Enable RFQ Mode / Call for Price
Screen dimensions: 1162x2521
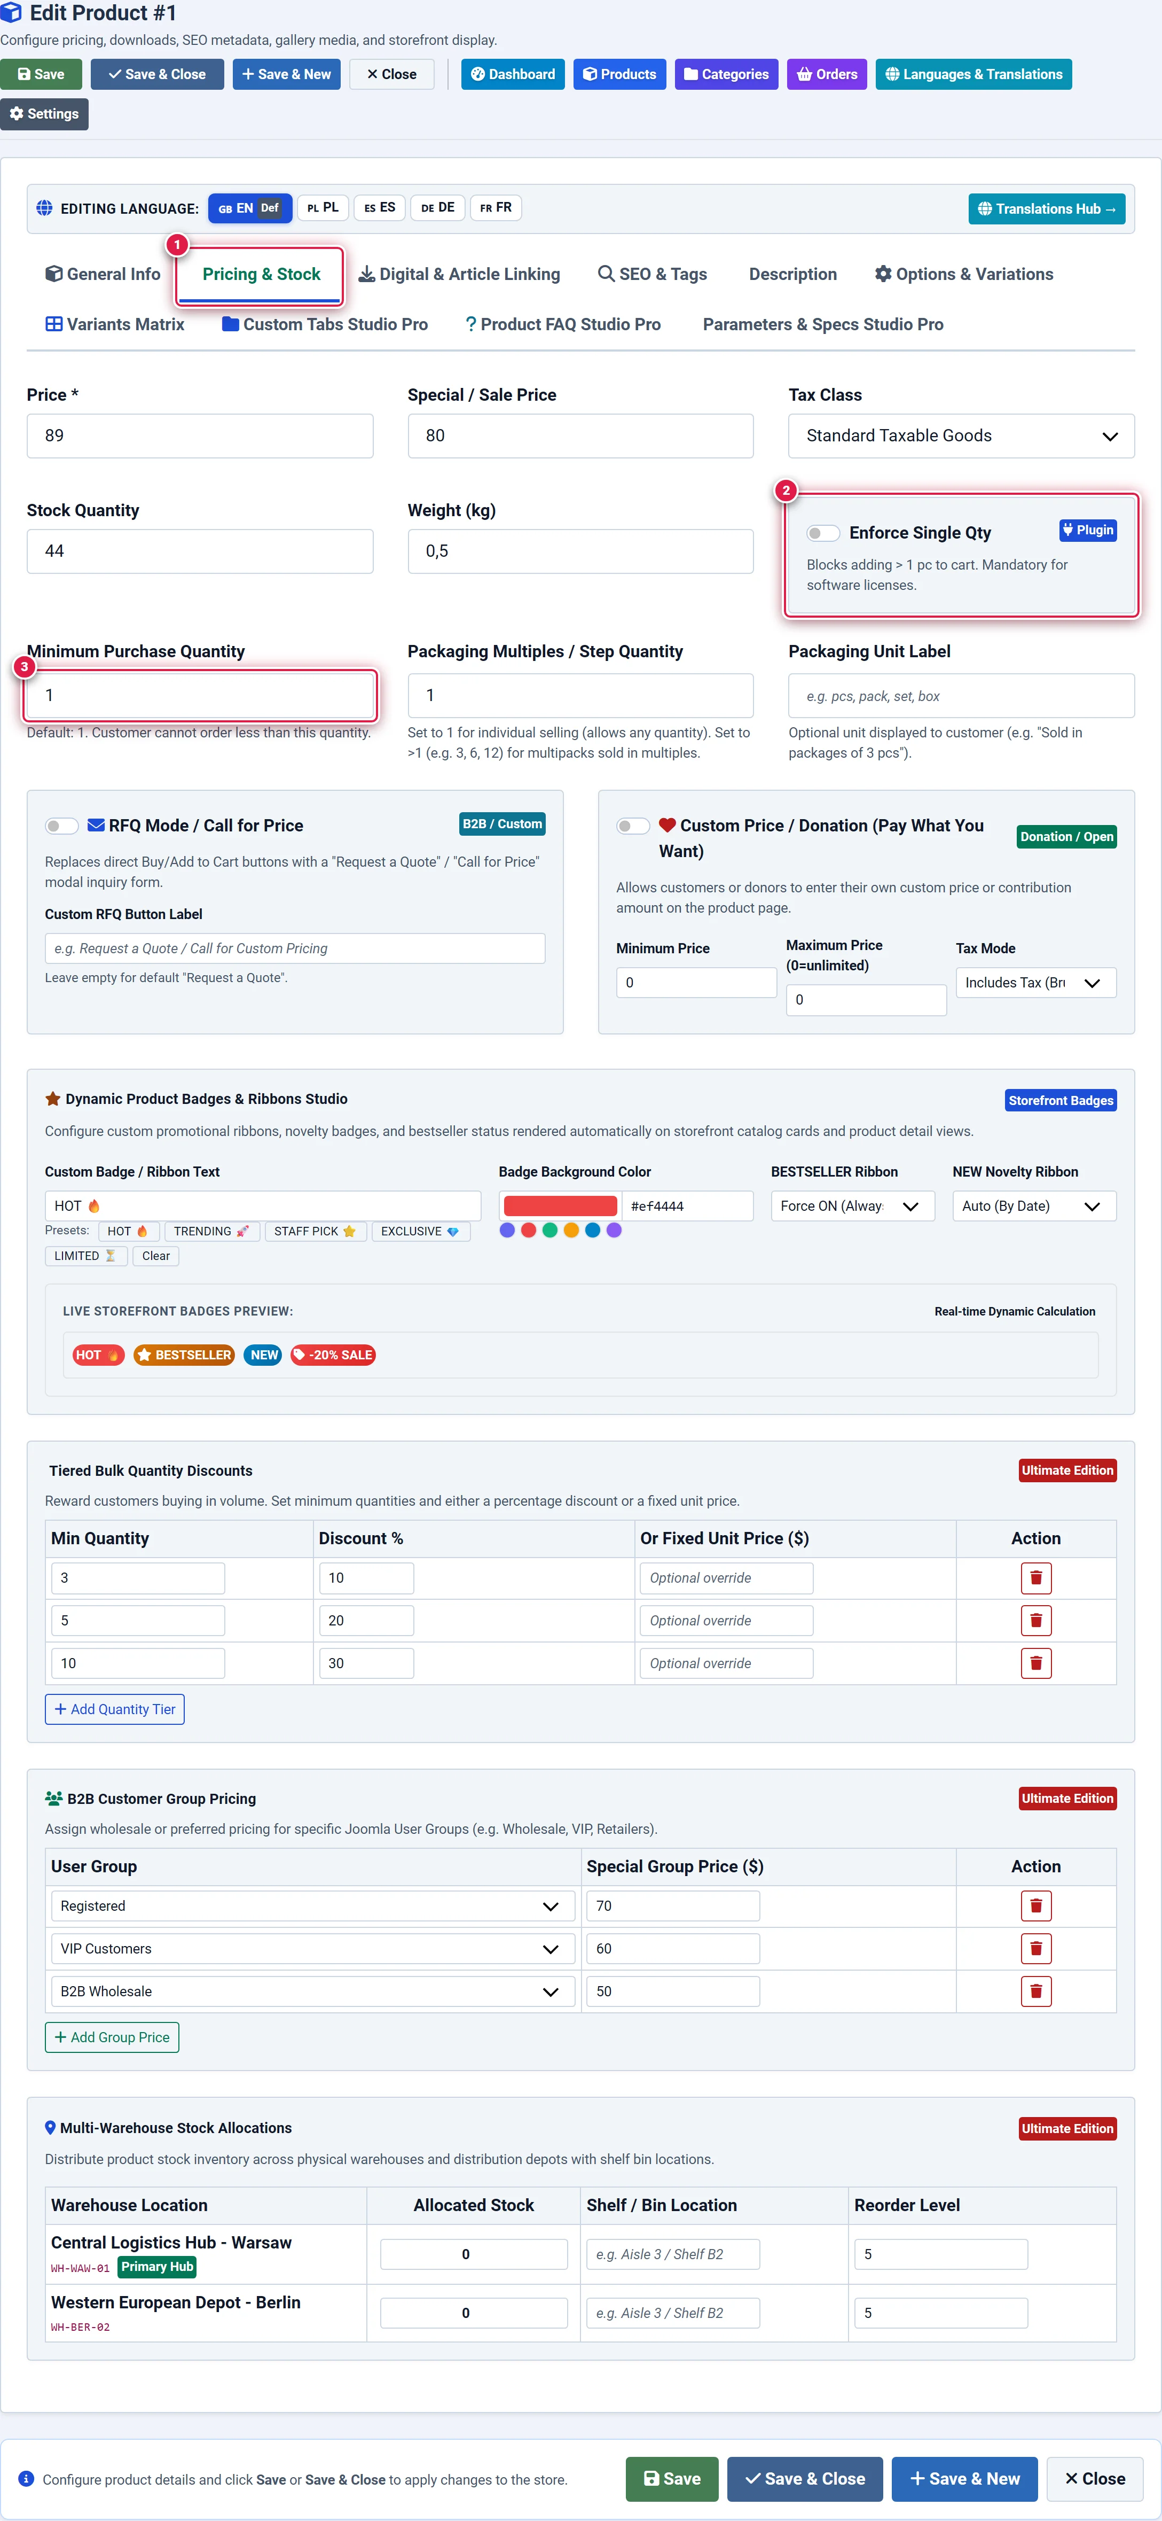tap(61, 826)
